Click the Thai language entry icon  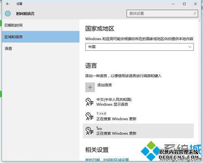89,131
